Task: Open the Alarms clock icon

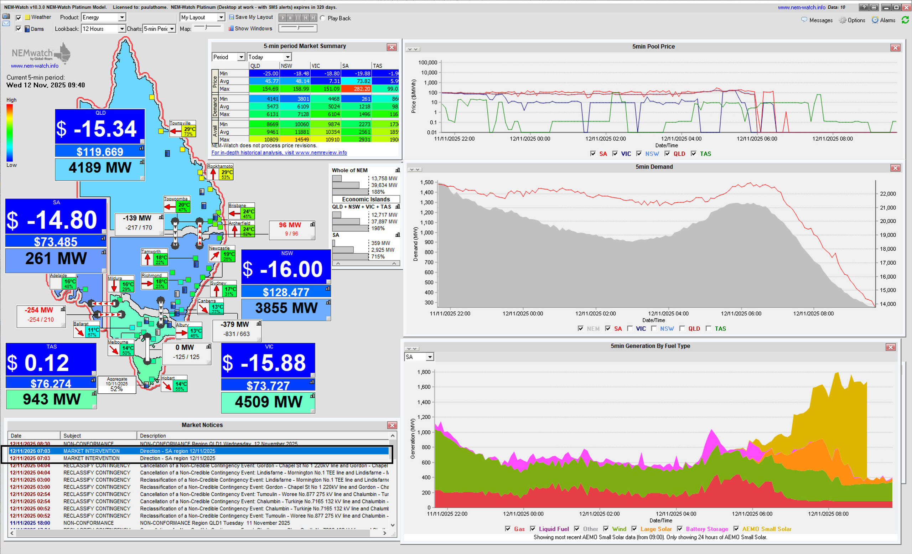Action: 875,20
